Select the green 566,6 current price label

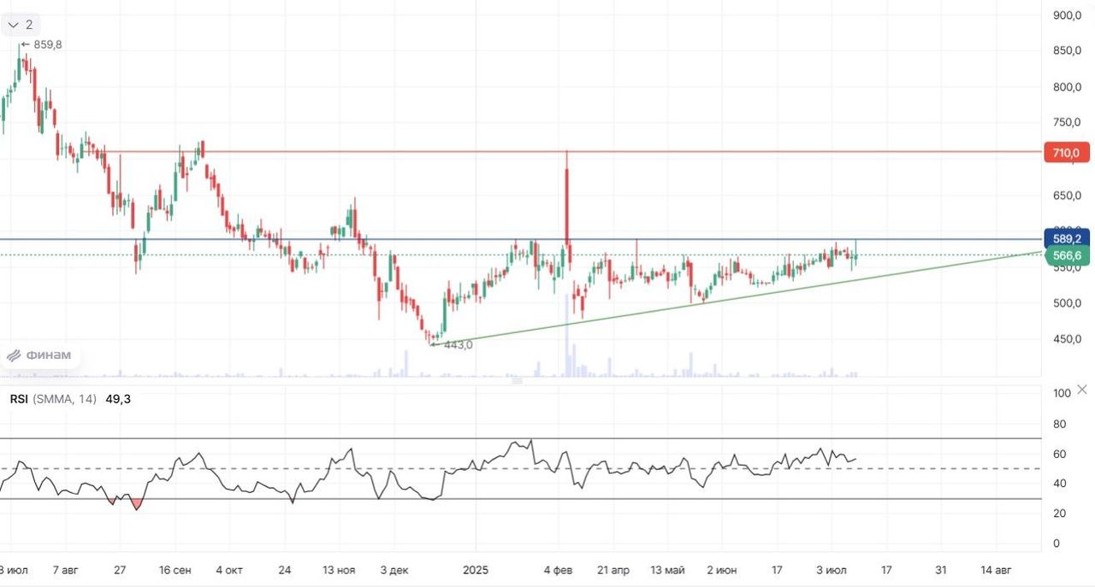(x=1066, y=255)
